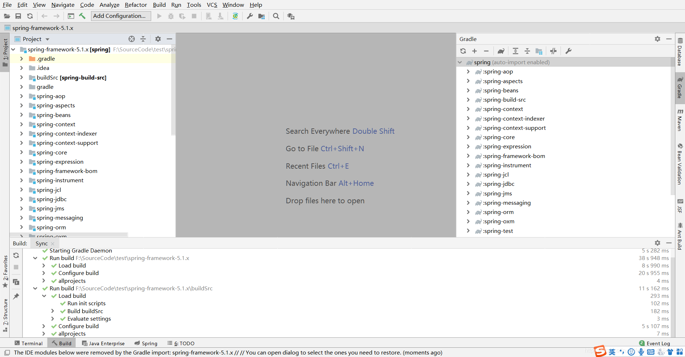Click the Synchronize icon in main toolbar

30,16
